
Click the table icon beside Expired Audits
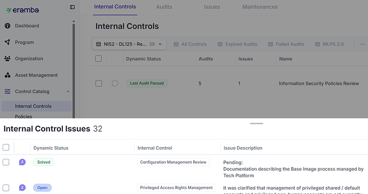click(220, 44)
